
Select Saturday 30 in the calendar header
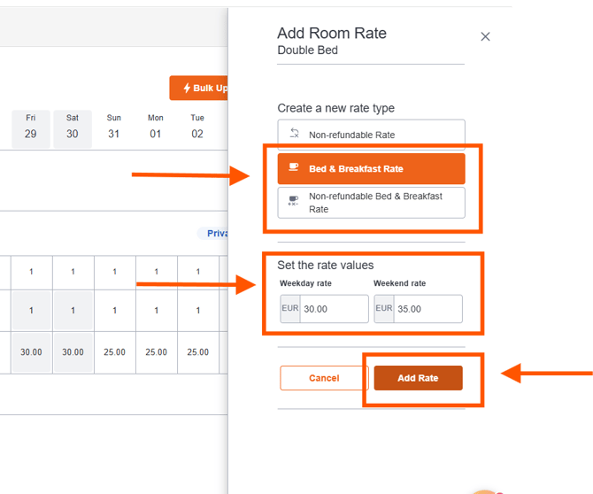(73, 127)
